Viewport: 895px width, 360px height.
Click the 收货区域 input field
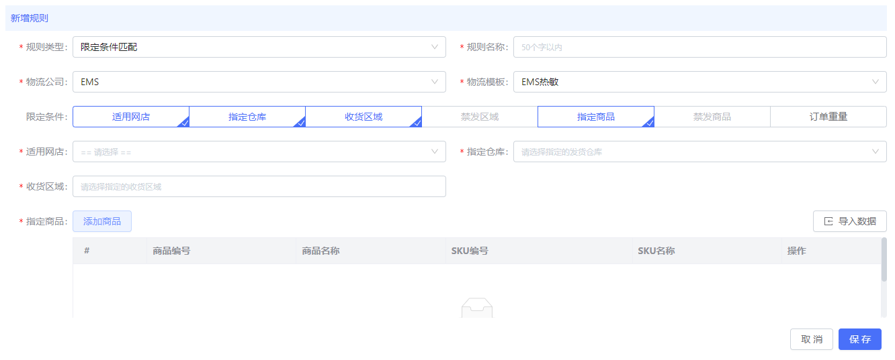pos(259,186)
